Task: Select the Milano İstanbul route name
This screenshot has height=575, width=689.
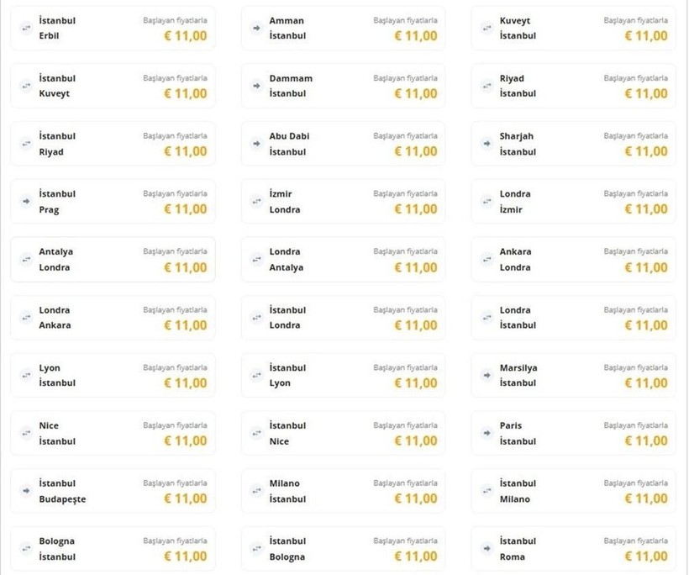Action: click(287, 491)
